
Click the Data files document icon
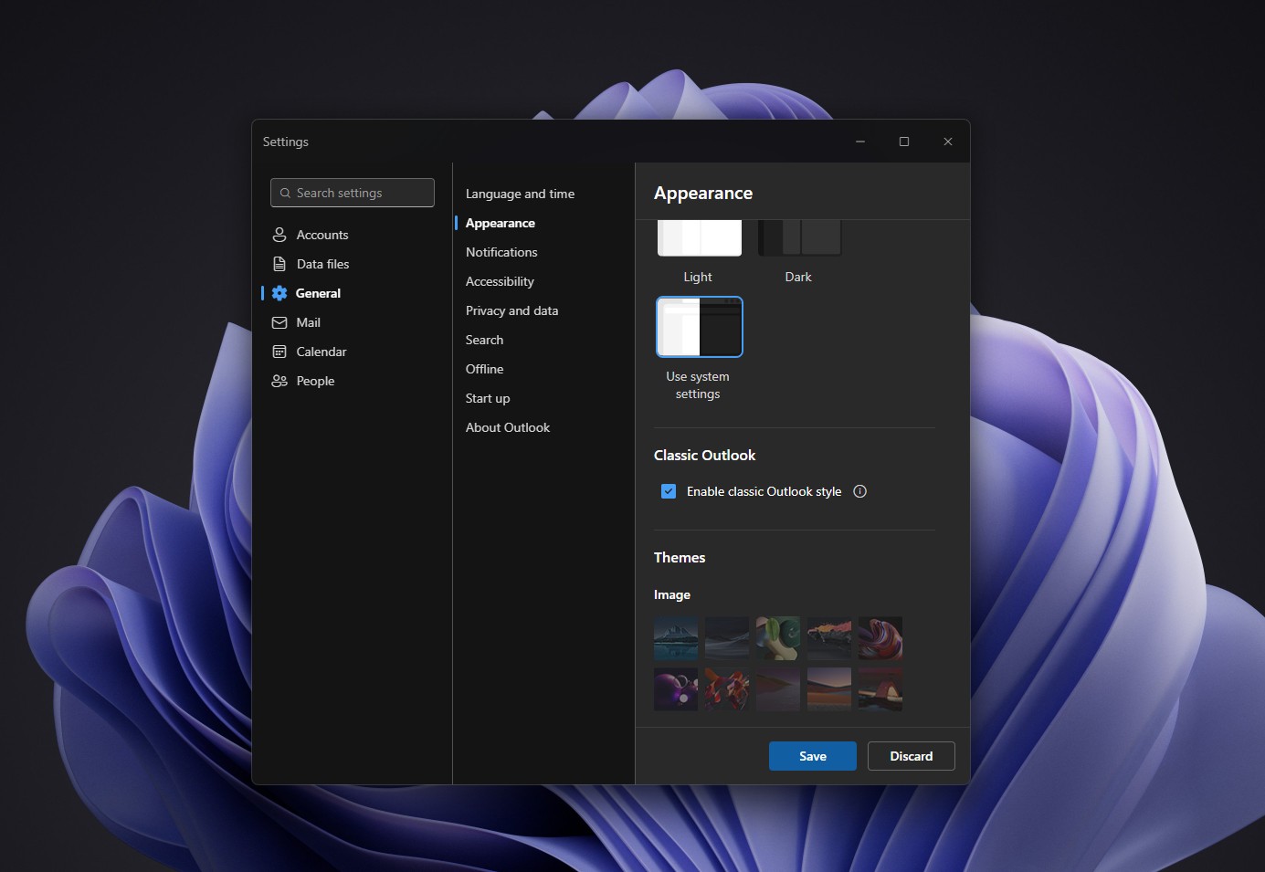279,264
